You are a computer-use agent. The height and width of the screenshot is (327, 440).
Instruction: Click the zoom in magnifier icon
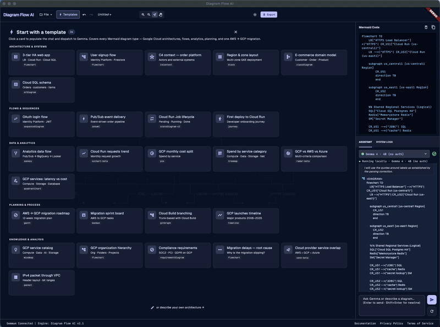143,15
